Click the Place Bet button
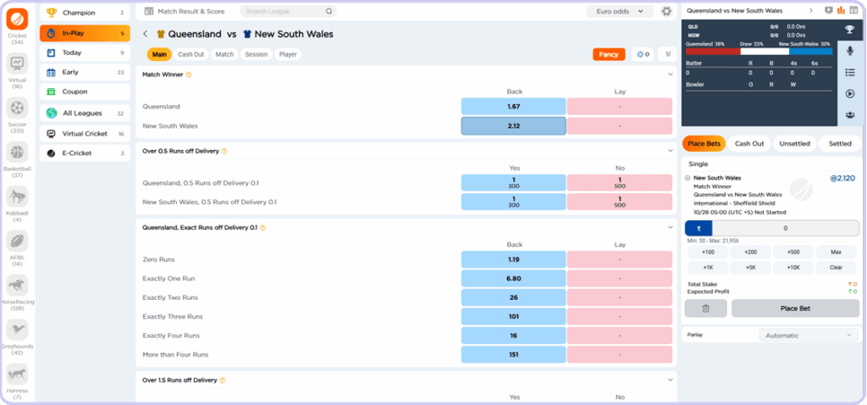 click(x=793, y=308)
